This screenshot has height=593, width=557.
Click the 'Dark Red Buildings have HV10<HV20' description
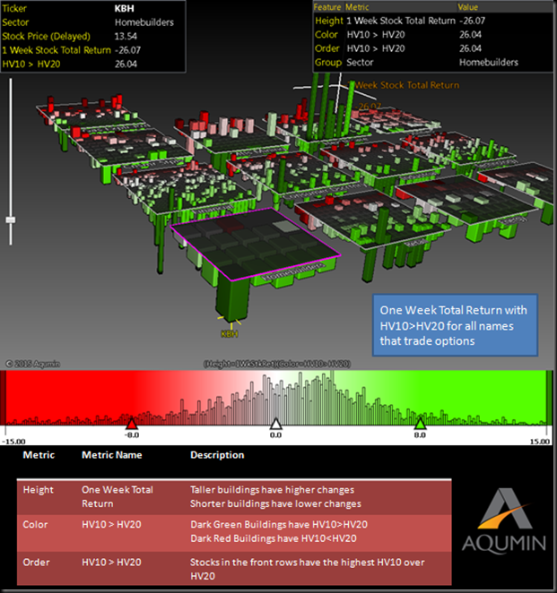click(x=273, y=538)
